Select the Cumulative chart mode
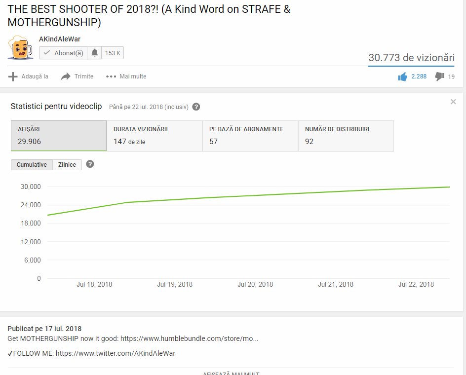The width and height of the screenshot is (466, 375). 32,165
